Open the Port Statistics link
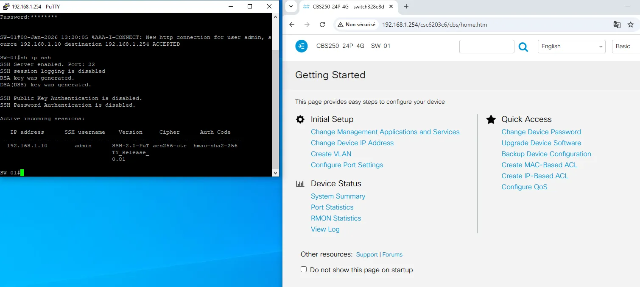This screenshot has height=287, width=640. click(x=332, y=207)
